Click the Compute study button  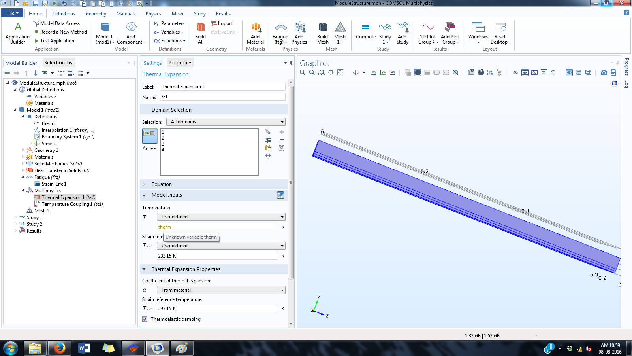pos(365,32)
